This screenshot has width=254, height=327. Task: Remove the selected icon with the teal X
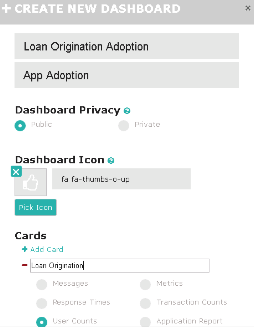click(x=16, y=171)
